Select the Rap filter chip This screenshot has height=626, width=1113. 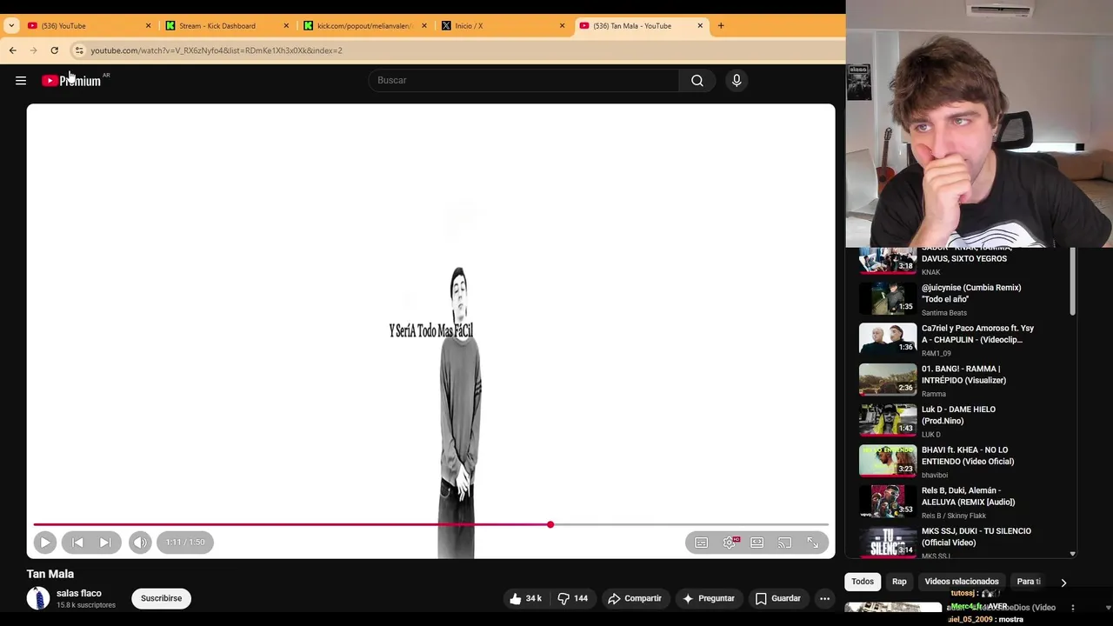pos(899,582)
